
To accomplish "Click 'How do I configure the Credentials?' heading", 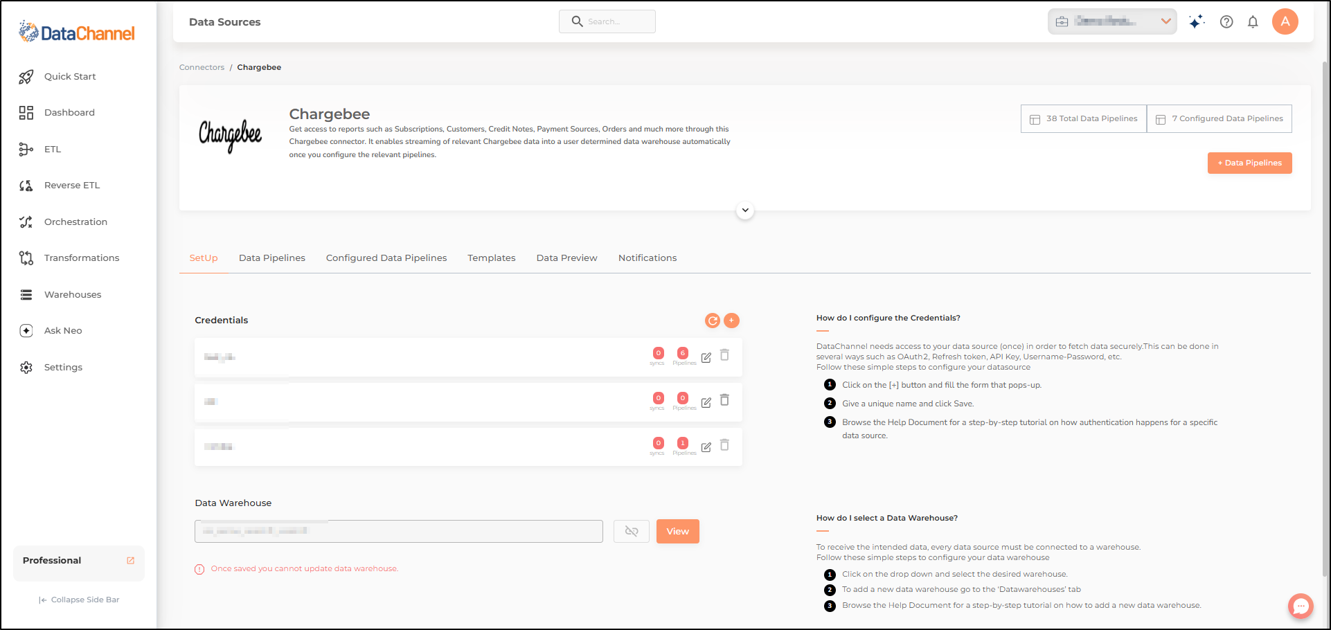I will tap(888, 318).
